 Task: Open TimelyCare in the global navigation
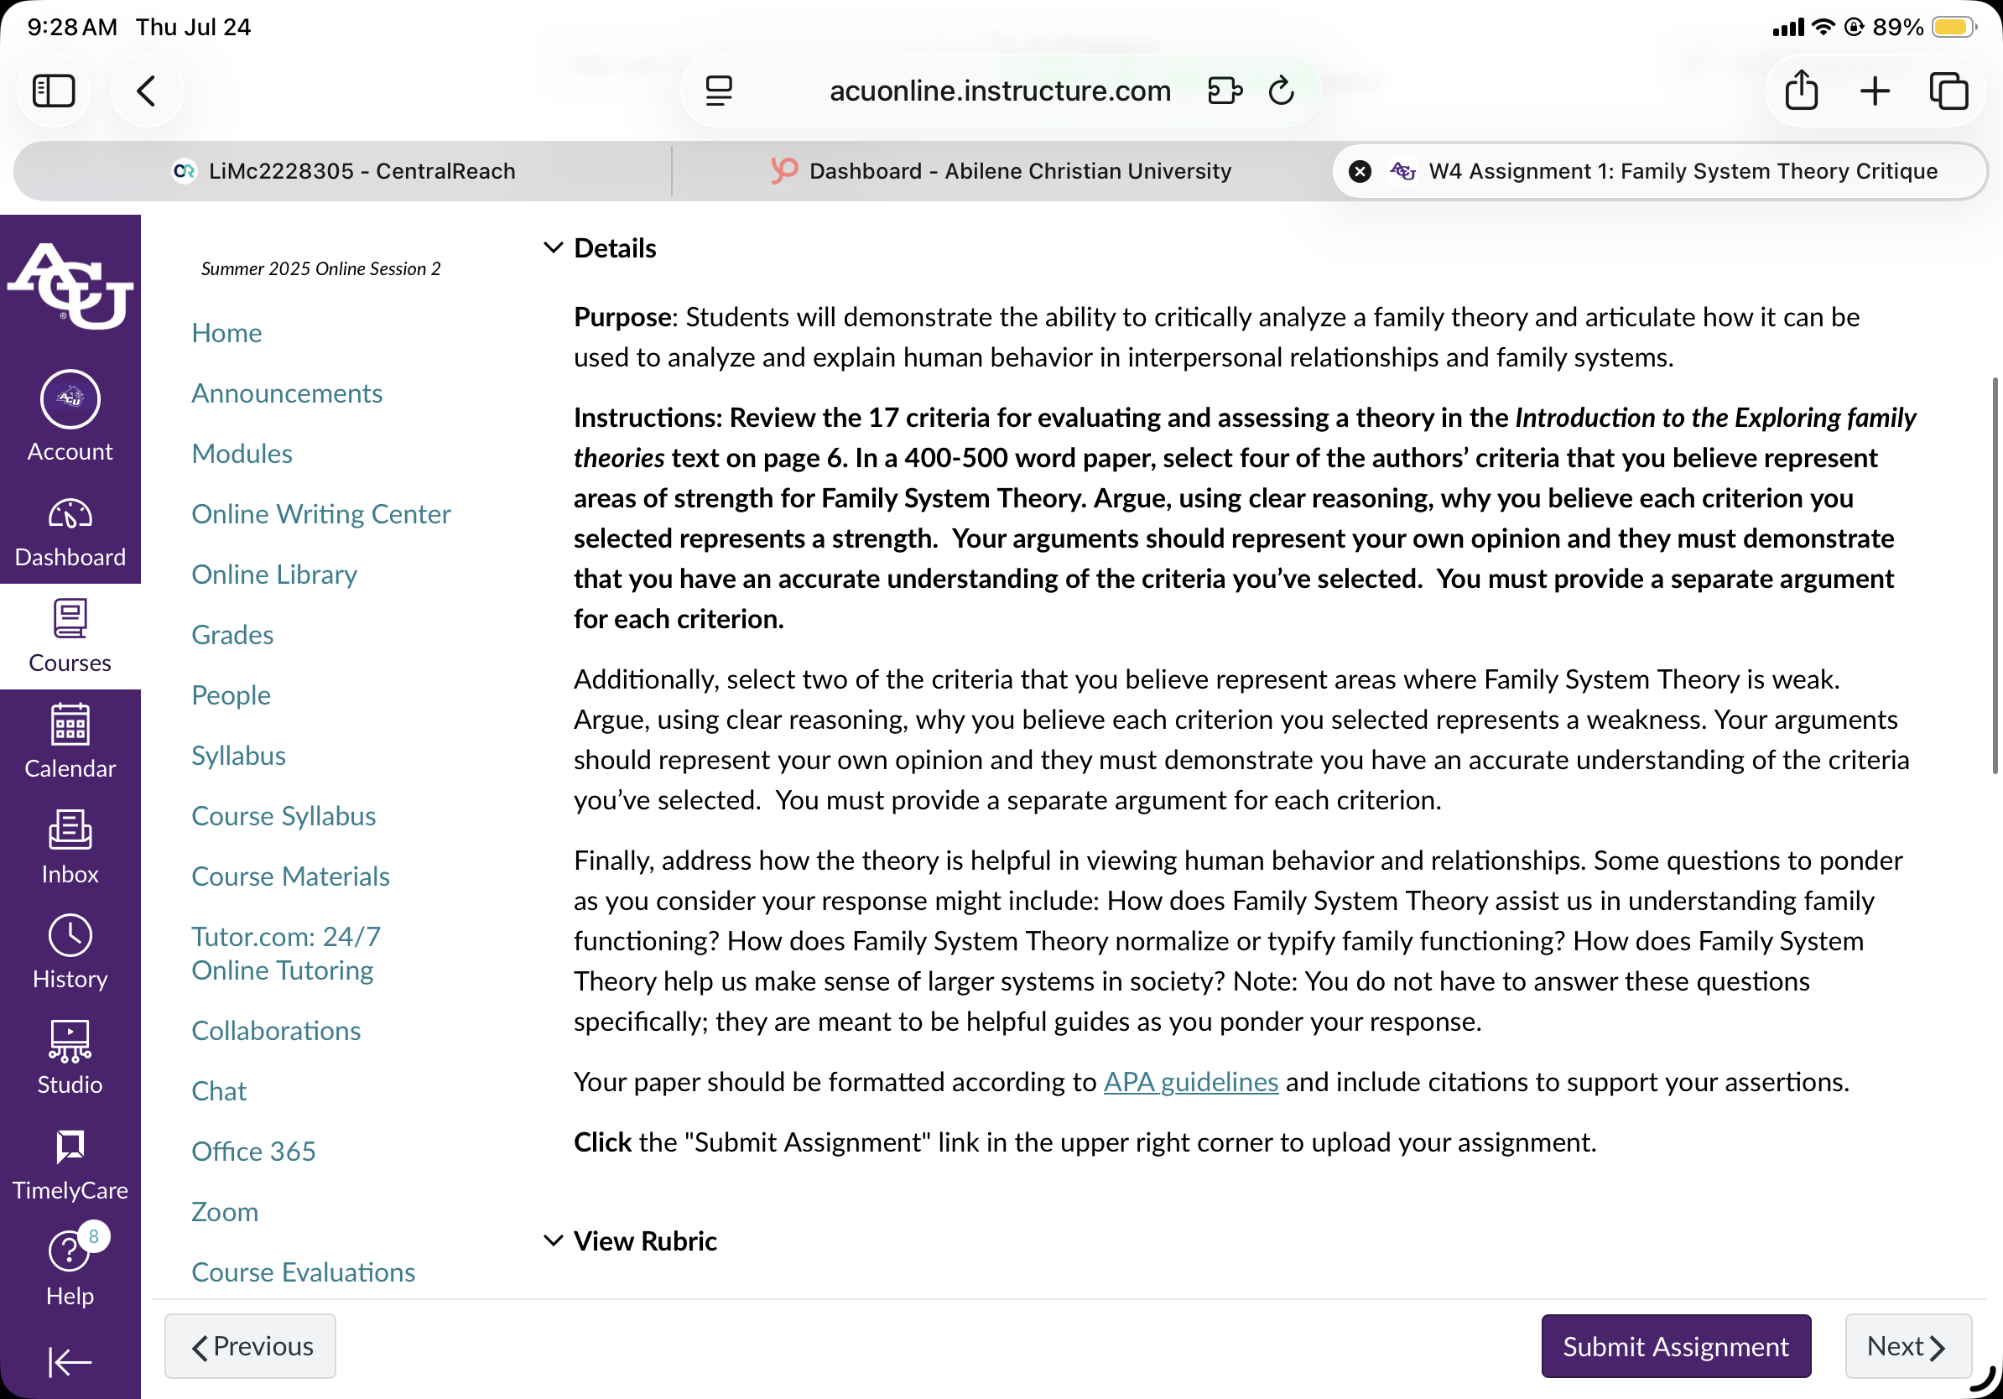[70, 1164]
